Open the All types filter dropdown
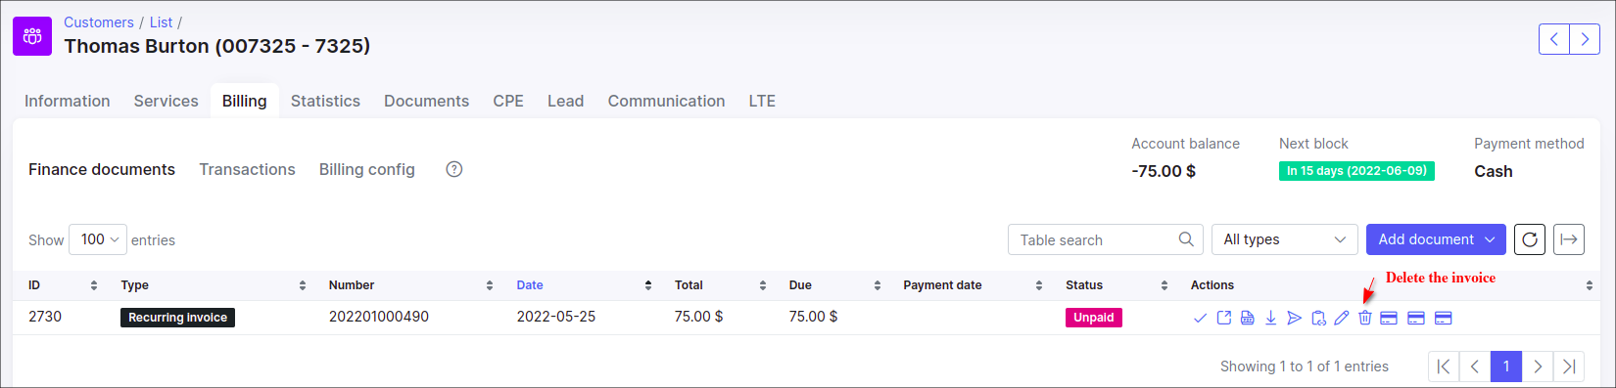The image size is (1616, 388). tap(1284, 239)
